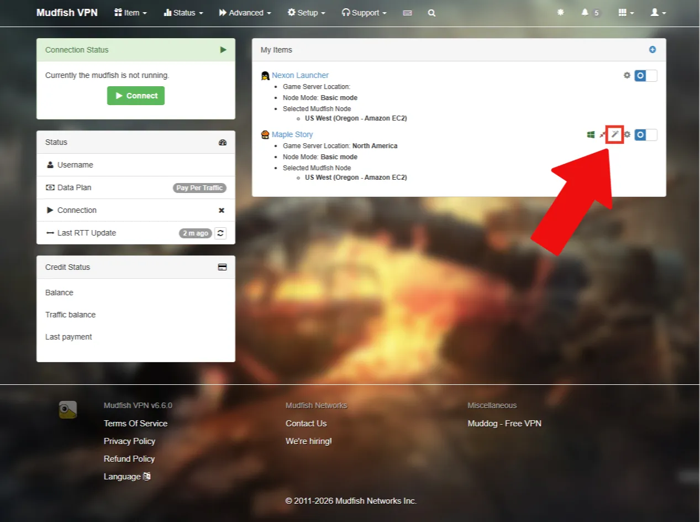This screenshot has height=522, width=700.
Task: Open the Setup menu in navbar
Action: click(306, 13)
